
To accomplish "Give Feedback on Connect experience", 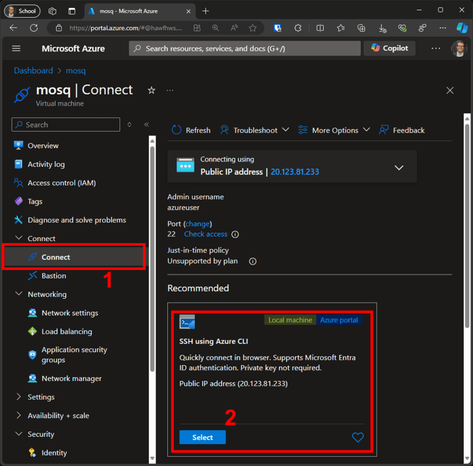I will click(401, 130).
